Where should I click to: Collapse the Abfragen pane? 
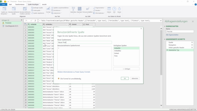(x=22, y=20)
